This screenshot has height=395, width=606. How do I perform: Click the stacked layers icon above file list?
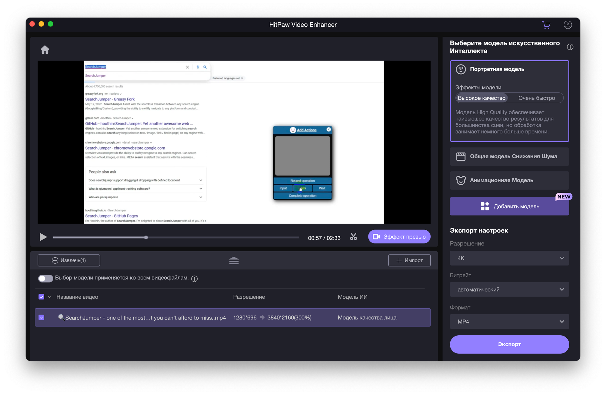point(234,260)
